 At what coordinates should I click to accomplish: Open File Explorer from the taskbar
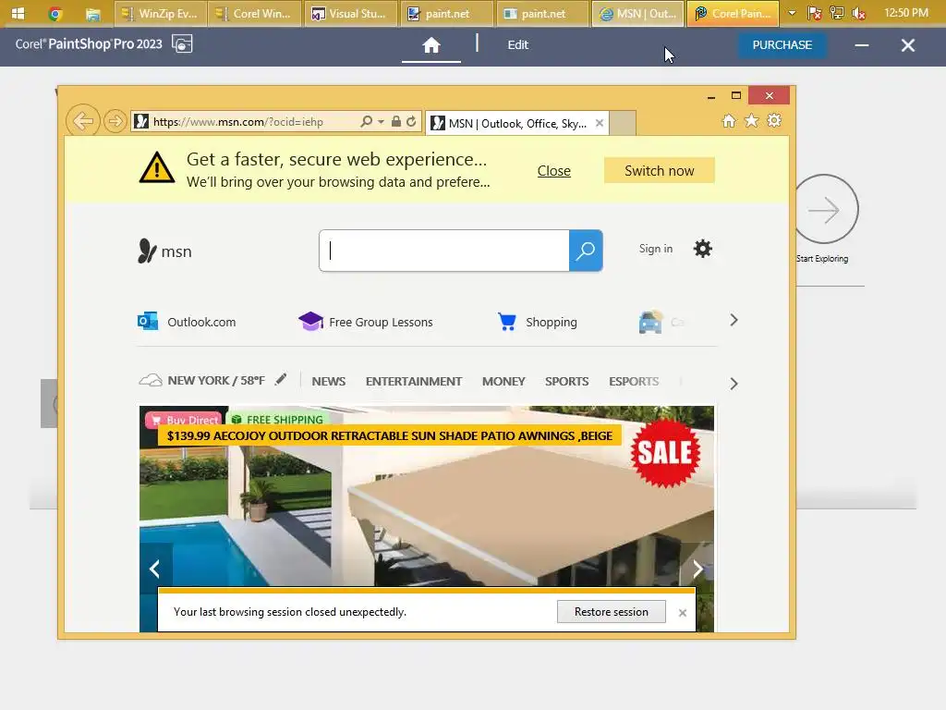click(x=92, y=14)
